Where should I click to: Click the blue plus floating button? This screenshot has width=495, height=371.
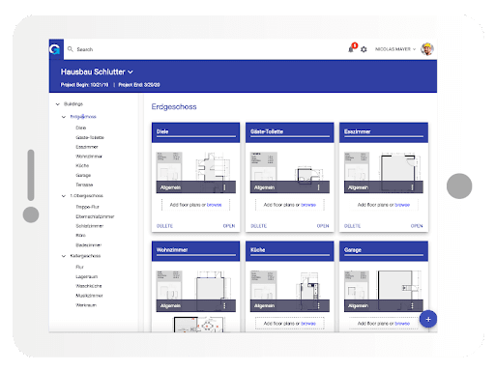[428, 319]
